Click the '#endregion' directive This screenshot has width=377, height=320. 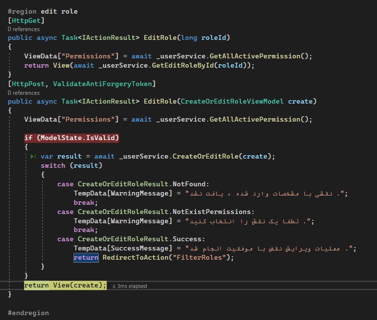(x=28, y=313)
